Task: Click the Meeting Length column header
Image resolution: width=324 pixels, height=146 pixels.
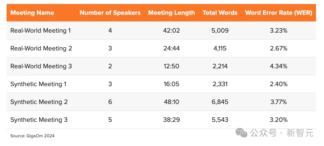Action: (171, 13)
